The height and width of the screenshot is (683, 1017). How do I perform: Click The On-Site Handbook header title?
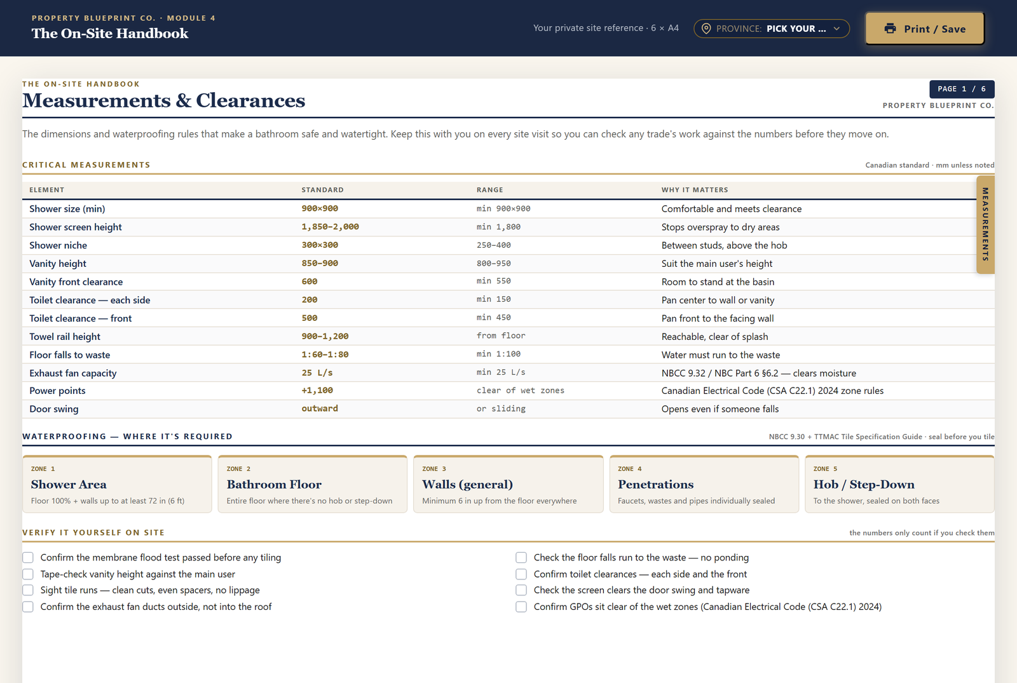110,34
